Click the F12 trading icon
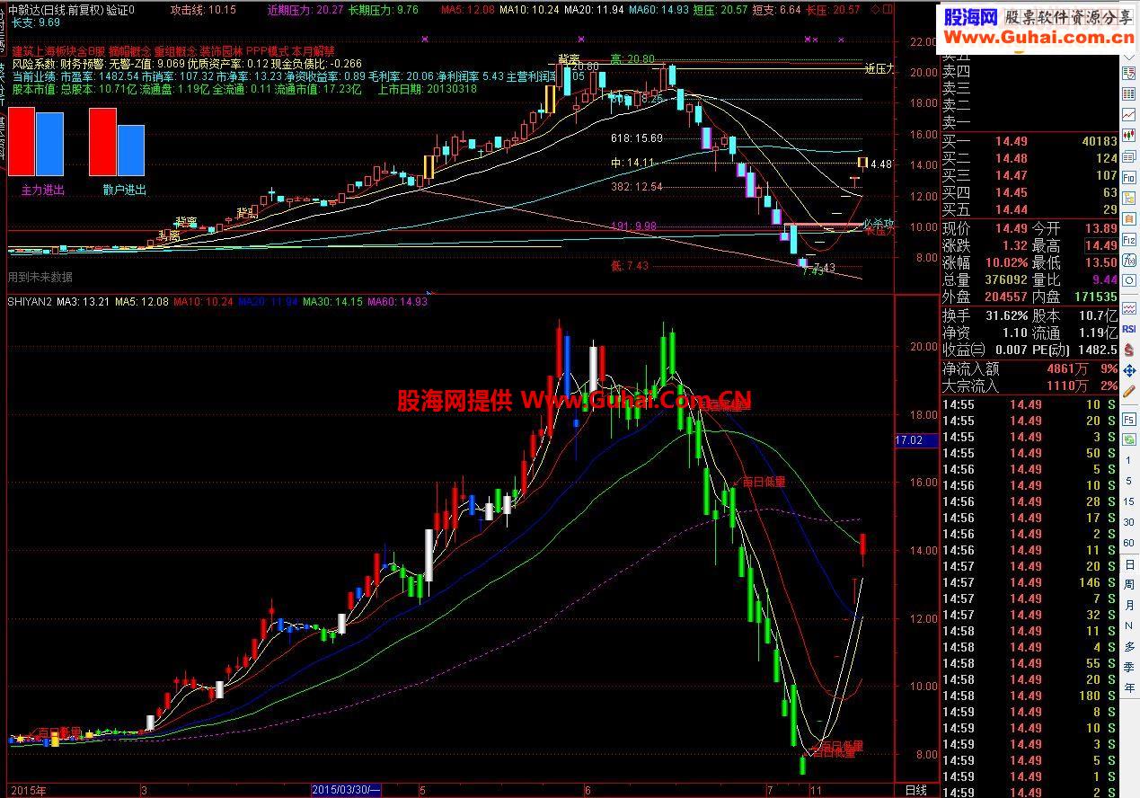1140x798 pixels. [1130, 238]
